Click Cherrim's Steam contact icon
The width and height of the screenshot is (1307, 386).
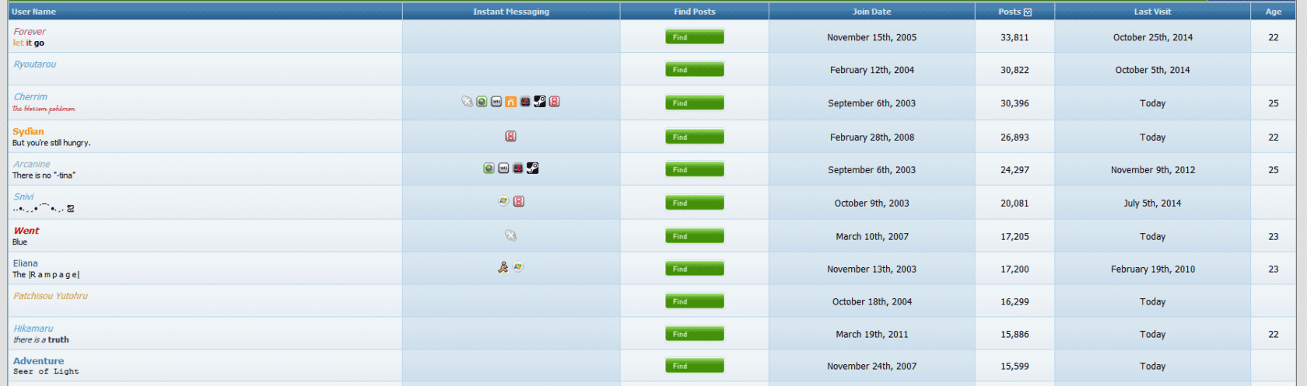[x=540, y=102]
